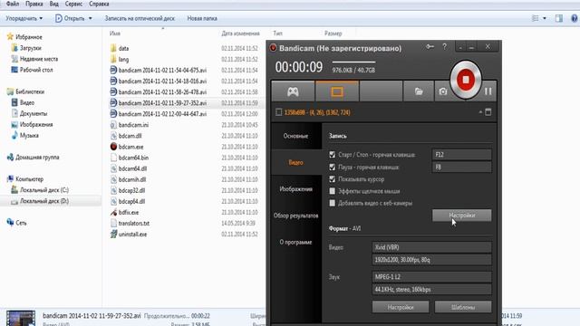Collapse Bandicam panel with the up arrow
The image size is (580, 326).
pyautogui.click(x=480, y=112)
